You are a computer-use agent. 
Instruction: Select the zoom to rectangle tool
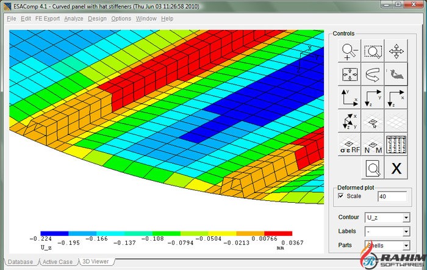(373, 51)
